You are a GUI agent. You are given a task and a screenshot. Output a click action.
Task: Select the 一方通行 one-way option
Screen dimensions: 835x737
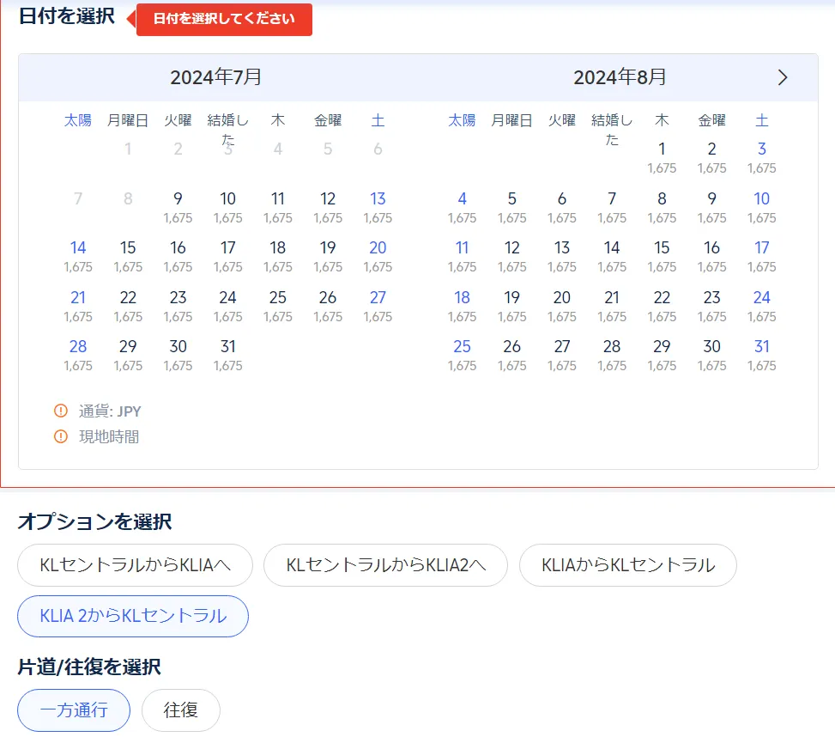click(x=73, y=710)
